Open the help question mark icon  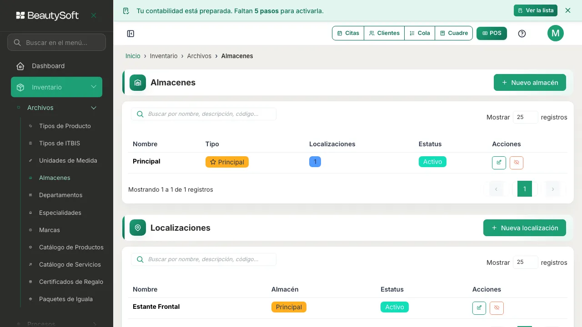tap(522, 34)
